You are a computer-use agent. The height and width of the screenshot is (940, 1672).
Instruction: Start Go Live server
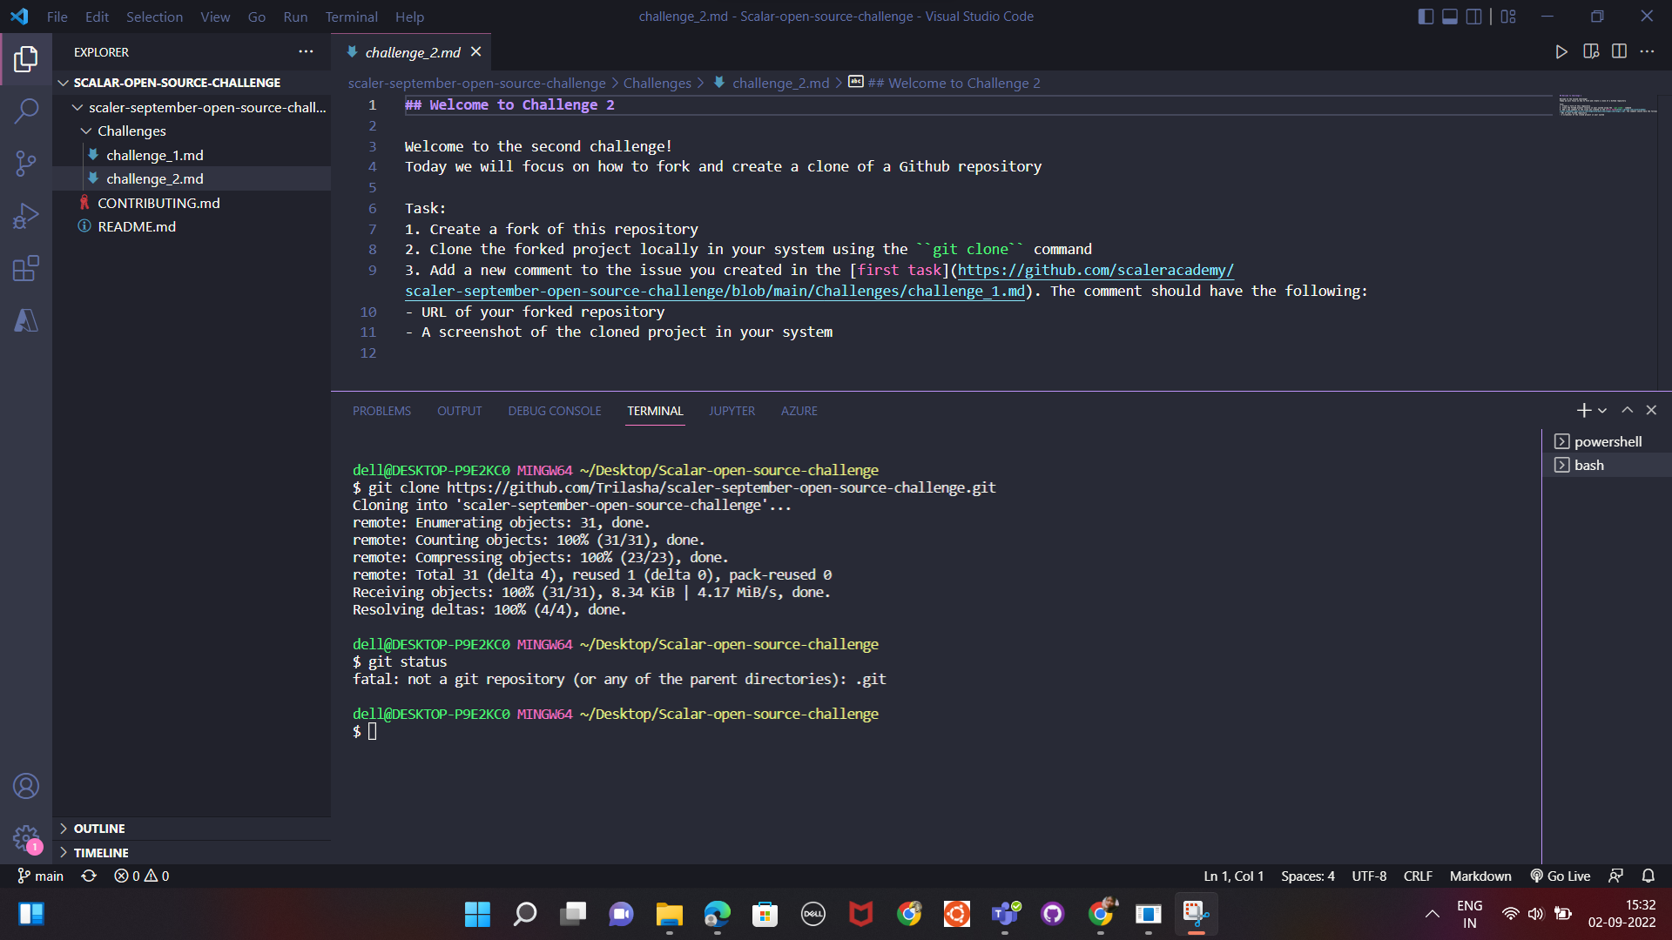coord(1560,876)
